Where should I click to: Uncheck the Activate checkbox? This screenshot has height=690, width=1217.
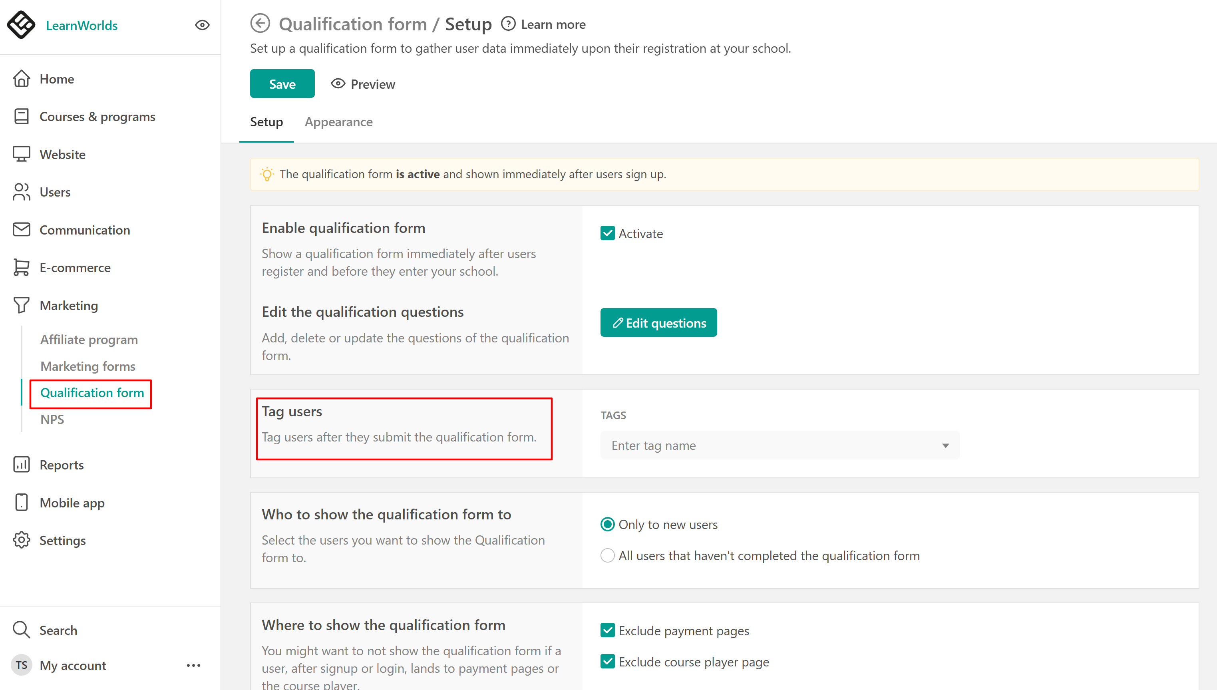pyautogui.click(x=607, y=234)
